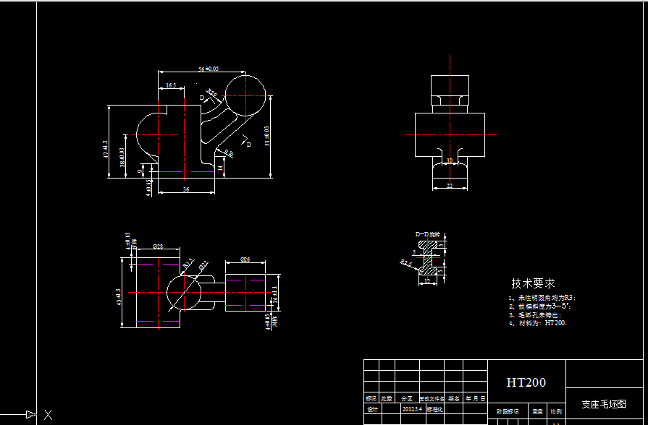
Task: Click the lower D section marker letter
Action: click(x=249, y=145)
